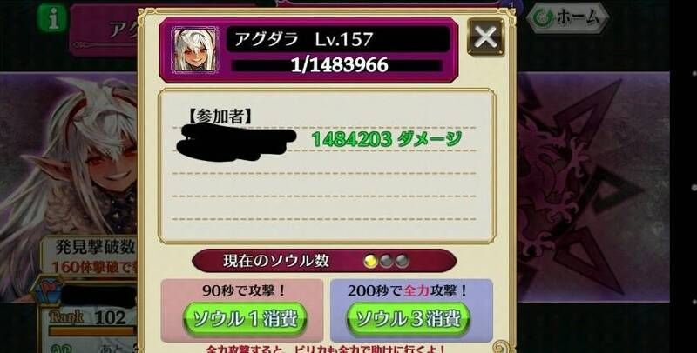
Task: Go to ホーム via the home button
Action: tap(568, 17)
